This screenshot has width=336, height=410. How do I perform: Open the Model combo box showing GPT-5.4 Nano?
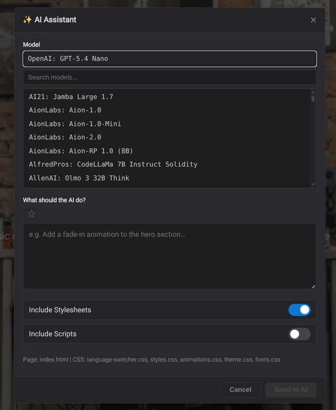tap(170, 59)
